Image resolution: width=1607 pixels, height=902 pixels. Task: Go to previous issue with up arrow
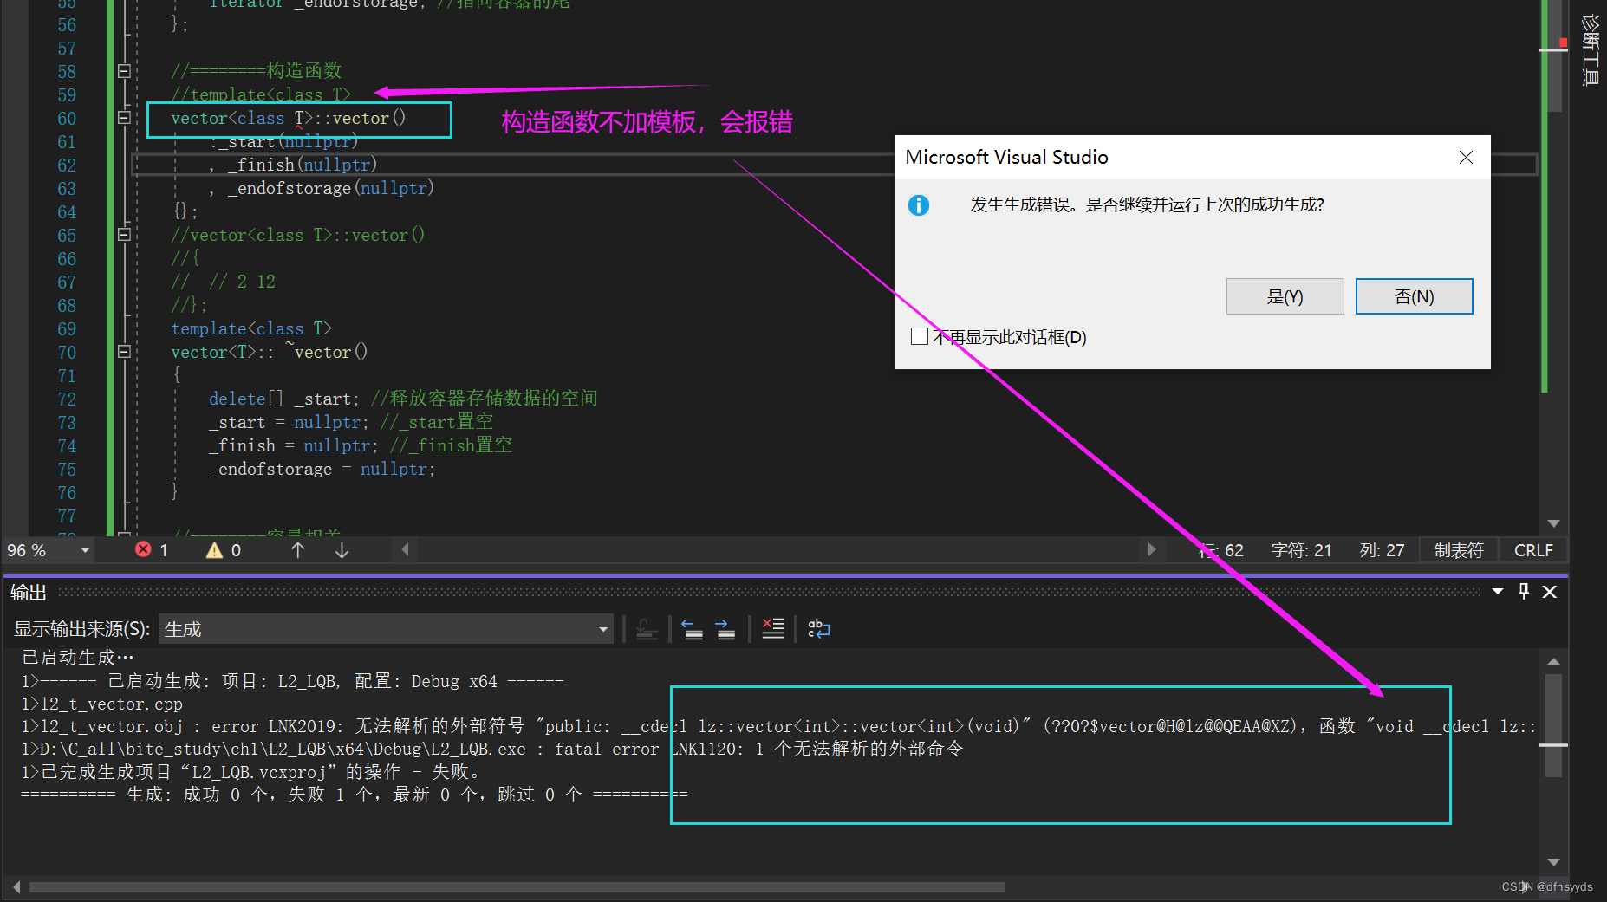298,550
